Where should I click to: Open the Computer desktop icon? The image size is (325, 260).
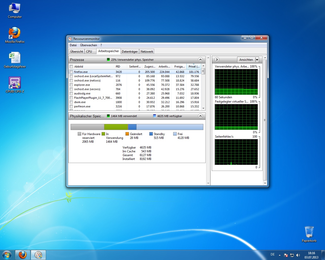(15, 11)
